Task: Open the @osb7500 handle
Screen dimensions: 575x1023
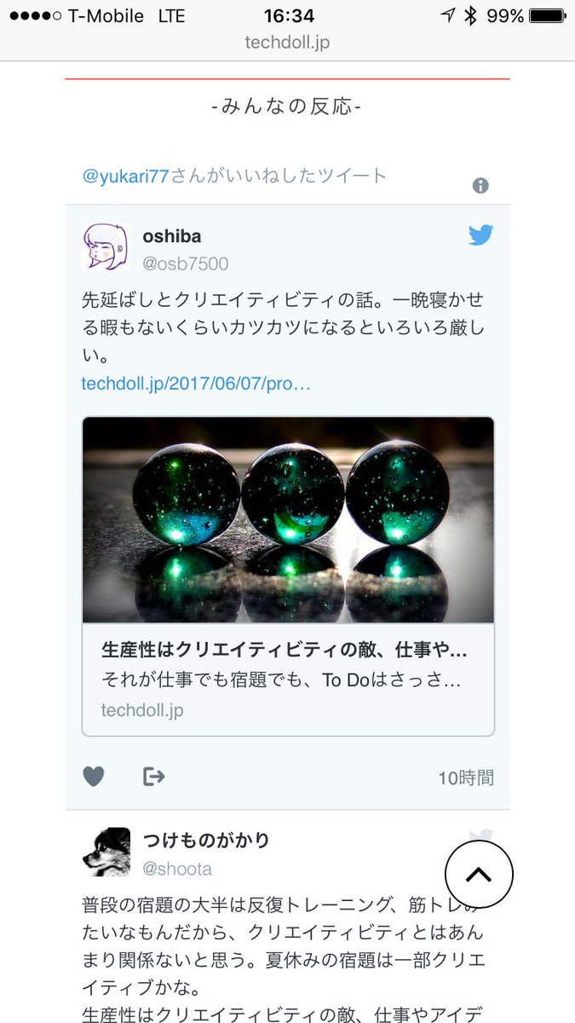Action: tap(186, 264)
